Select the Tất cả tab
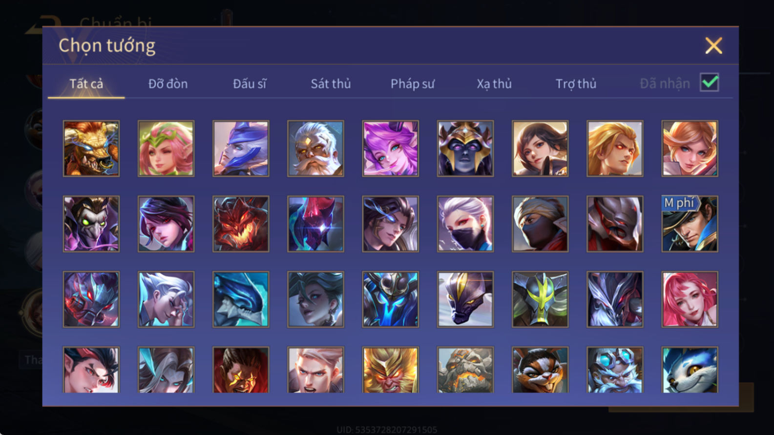The image size is (774, 435). point(86,84)
